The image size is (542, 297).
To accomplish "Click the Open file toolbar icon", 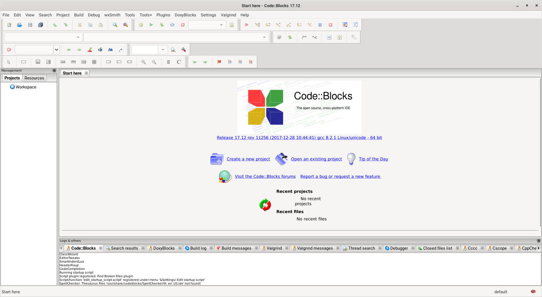I will click(x=19, y=25).
